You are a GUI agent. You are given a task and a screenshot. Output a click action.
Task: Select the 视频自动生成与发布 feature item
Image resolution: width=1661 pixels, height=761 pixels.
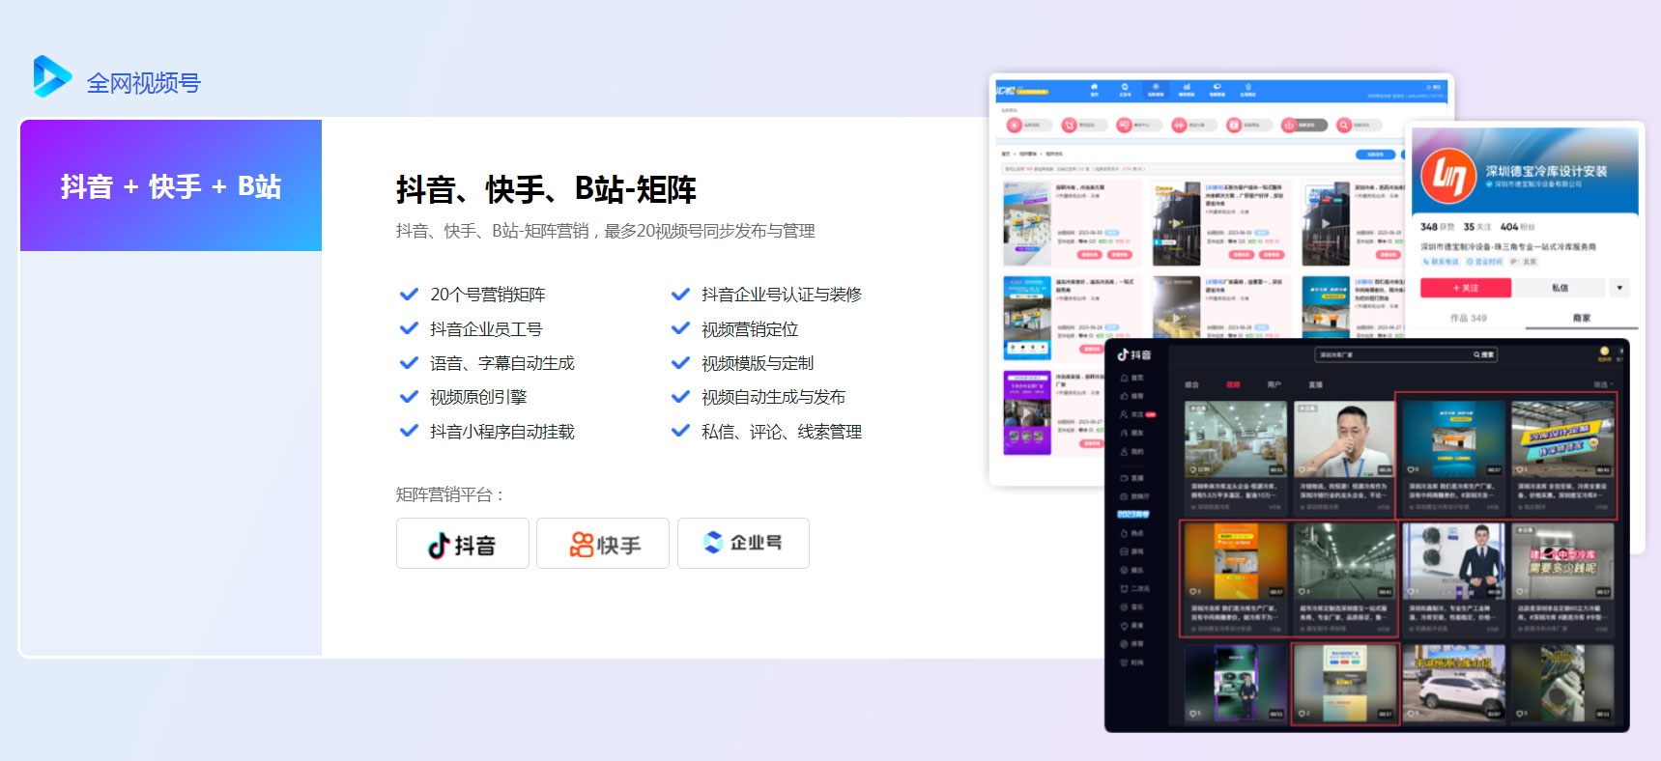tap(759, 397)
